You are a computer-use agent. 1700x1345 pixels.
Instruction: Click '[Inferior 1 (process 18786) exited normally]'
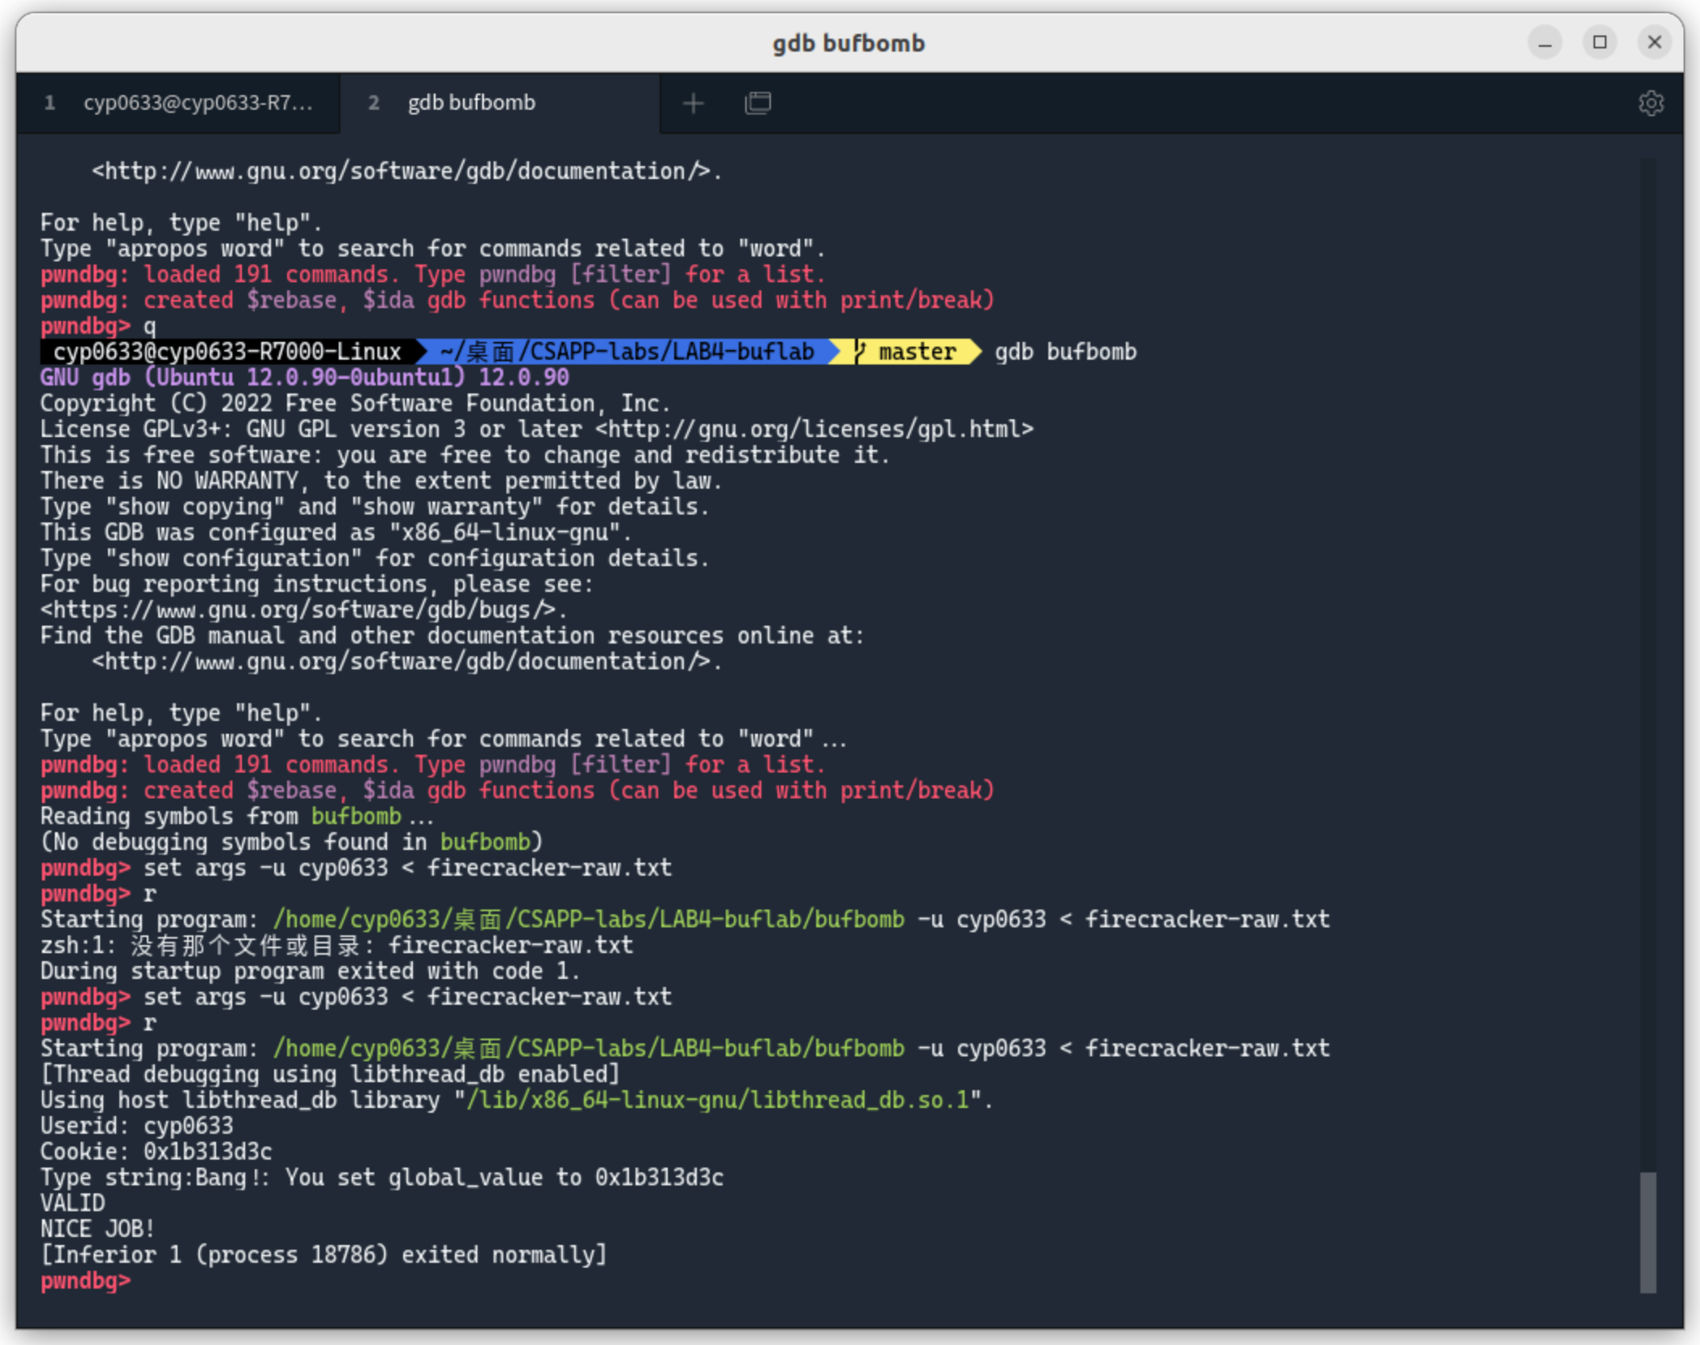(323, 1255)
